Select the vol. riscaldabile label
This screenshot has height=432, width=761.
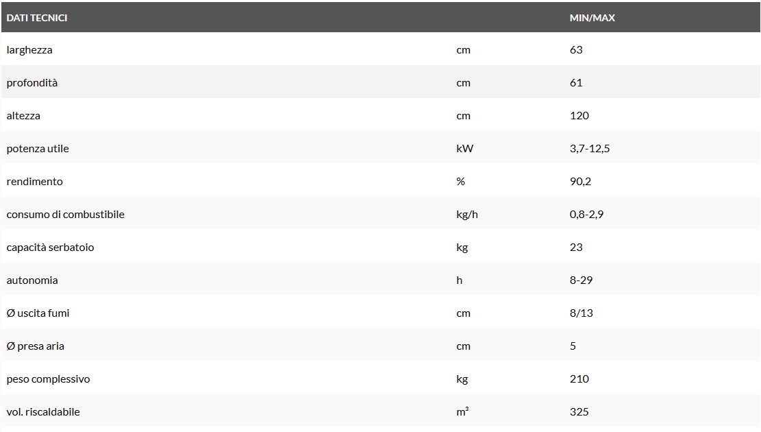coord(43,412)
